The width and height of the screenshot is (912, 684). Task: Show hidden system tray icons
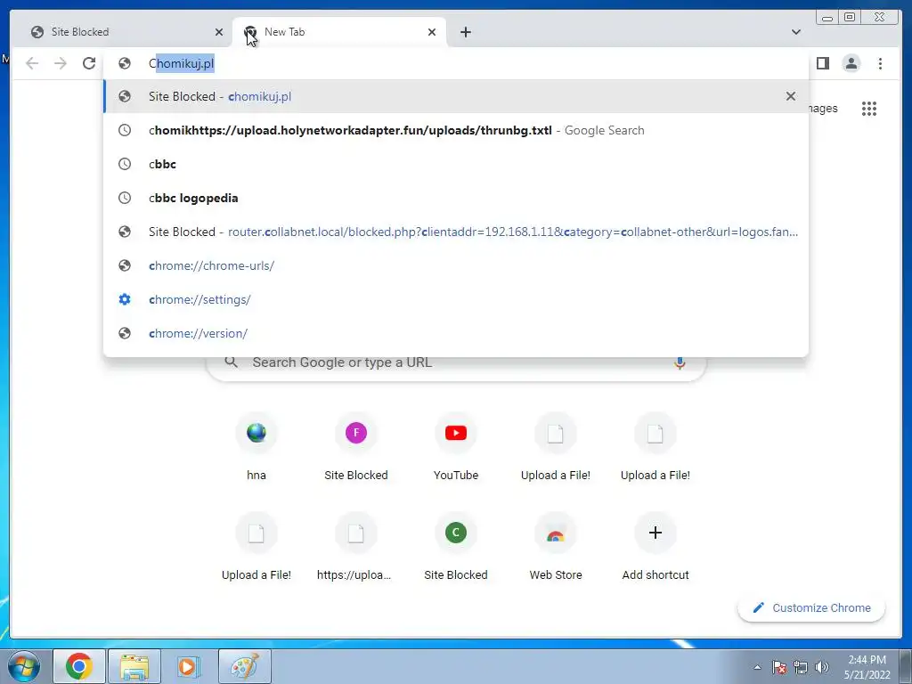click(x=757, y=667)
